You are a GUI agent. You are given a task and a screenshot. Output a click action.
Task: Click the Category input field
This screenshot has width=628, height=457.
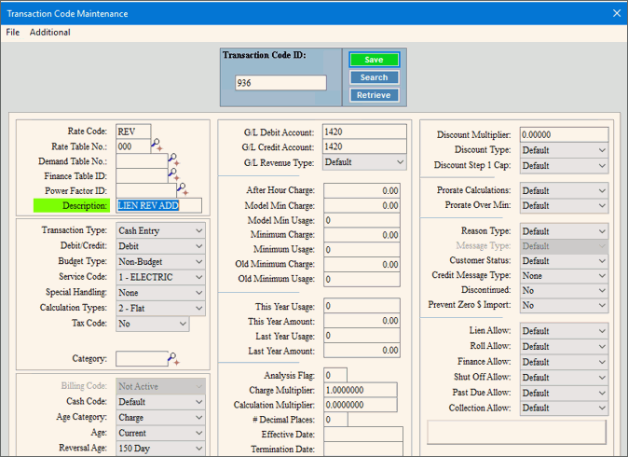click(x=142, y=359)
